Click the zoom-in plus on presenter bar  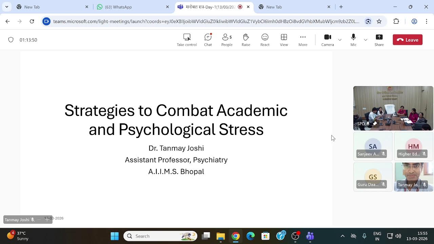pyautogui.click(x=47, y=219)
